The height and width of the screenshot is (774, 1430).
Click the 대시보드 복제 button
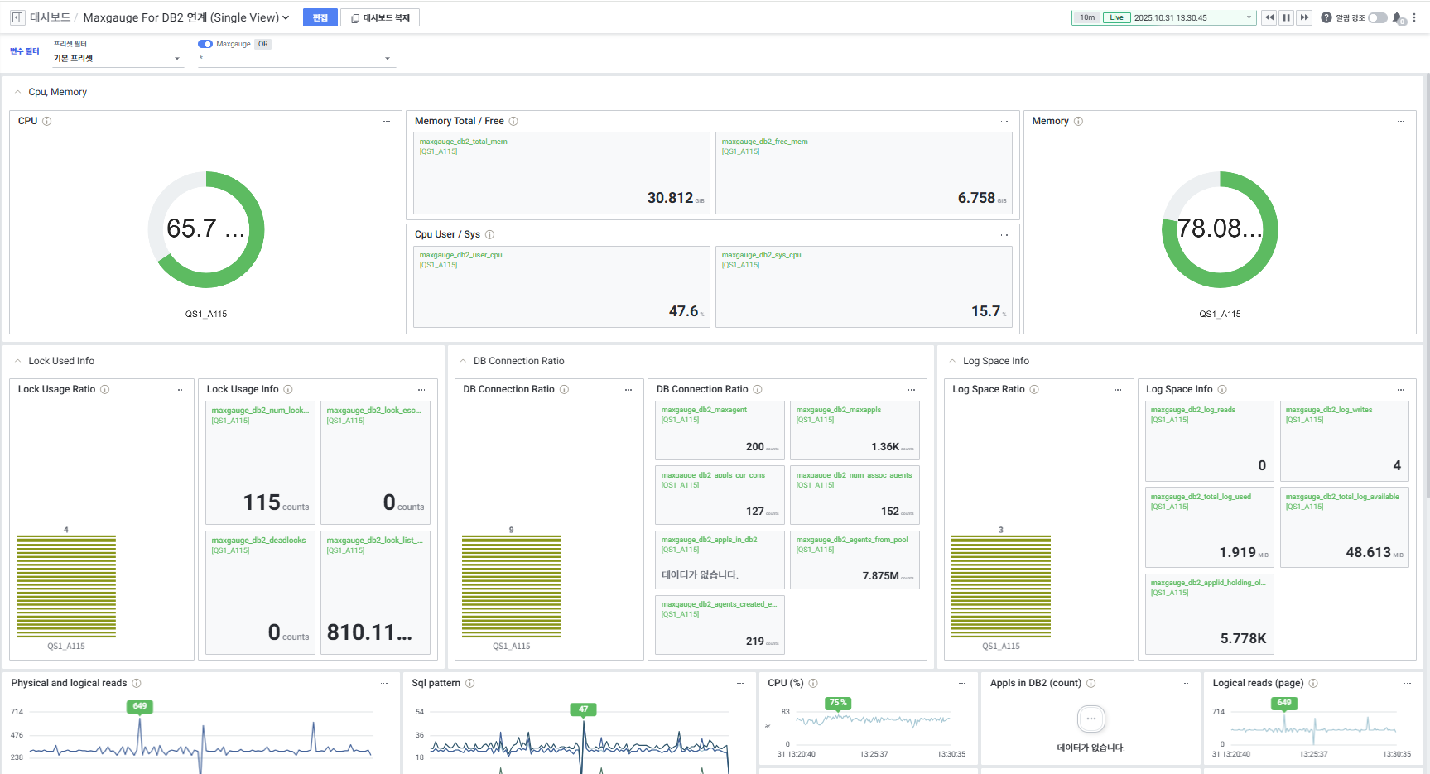pos(380,17)
